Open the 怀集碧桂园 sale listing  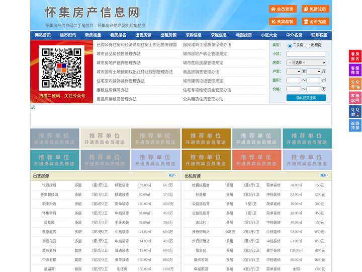click(x=49, y=194)
